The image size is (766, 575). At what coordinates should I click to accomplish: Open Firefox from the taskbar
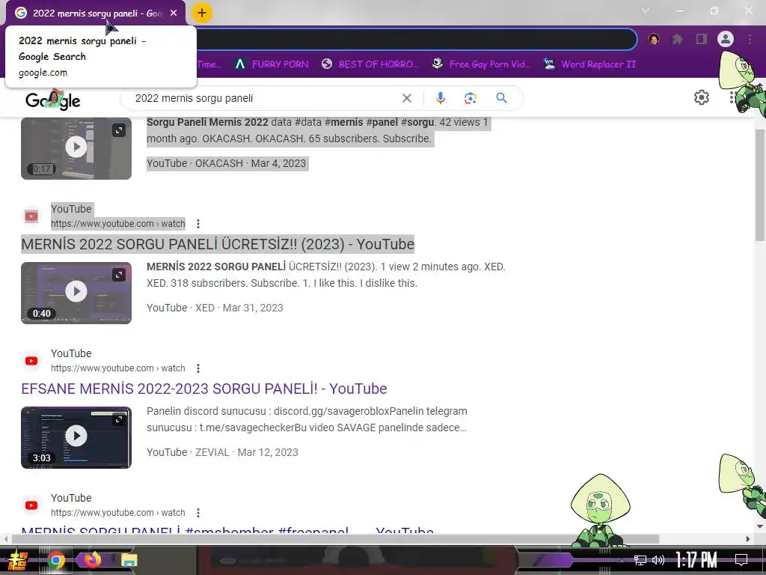point(92,560)
